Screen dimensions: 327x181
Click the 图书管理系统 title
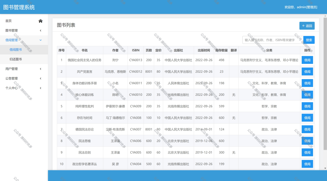pos(19,7)
